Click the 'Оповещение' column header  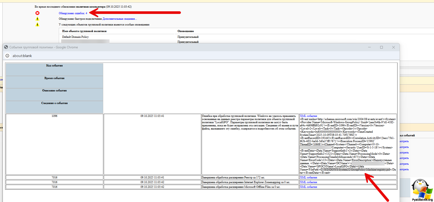point(186,31)
